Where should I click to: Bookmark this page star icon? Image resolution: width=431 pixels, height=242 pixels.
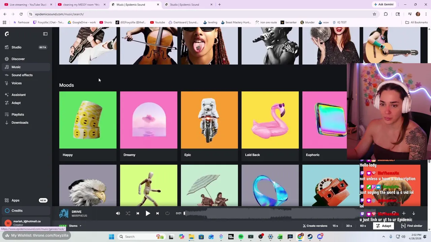[374, 14]
